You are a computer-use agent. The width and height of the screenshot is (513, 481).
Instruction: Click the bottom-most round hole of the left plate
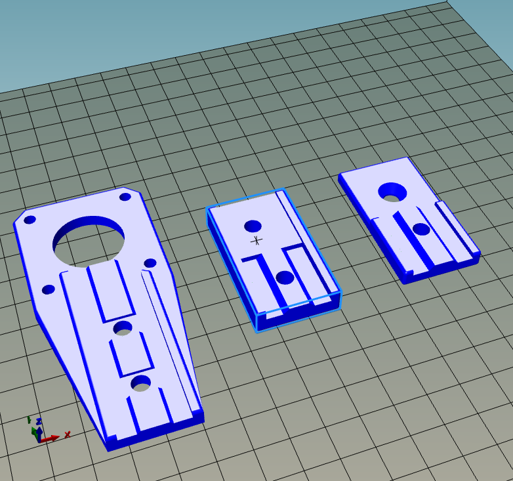(x=141, y=383)
